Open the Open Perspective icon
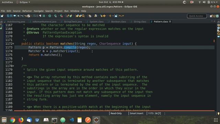 pos(211,16)
